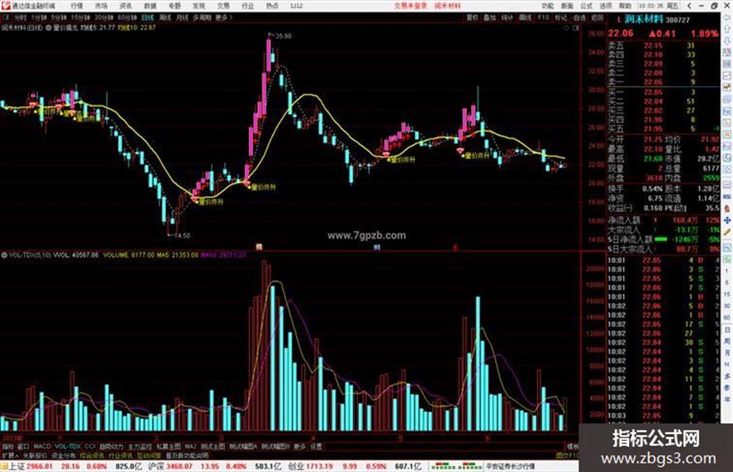The image size is (733, 472).
Task: Click the Tongdaxin app logo icon
Action: [x=5, y=5]
